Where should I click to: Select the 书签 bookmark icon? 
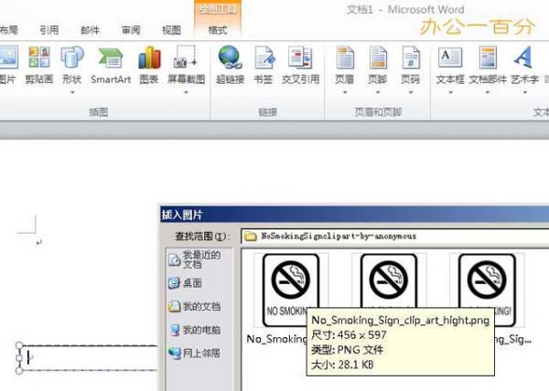pyautogui.click(x=264, y=64)
